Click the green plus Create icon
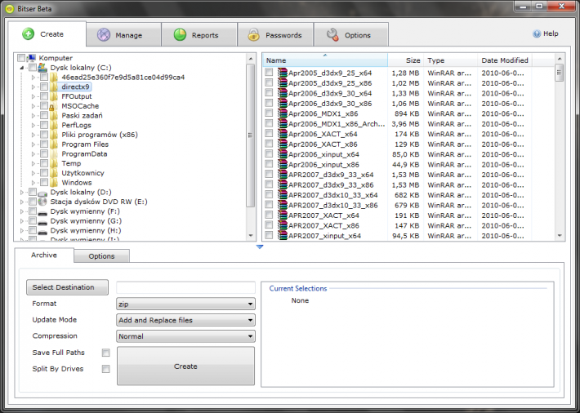580x413 pixels. (28, 34)
